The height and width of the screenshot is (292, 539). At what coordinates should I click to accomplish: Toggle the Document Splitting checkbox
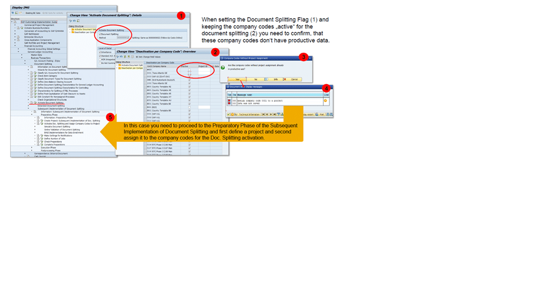coord(100,34)
